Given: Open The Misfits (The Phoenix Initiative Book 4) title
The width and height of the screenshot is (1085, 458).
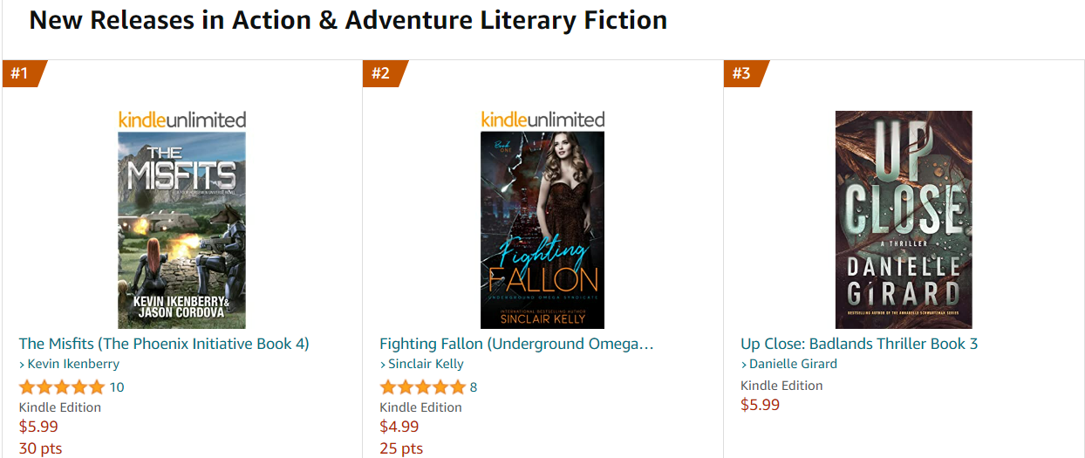Looking at the screenshot, I should pos(164,344).
